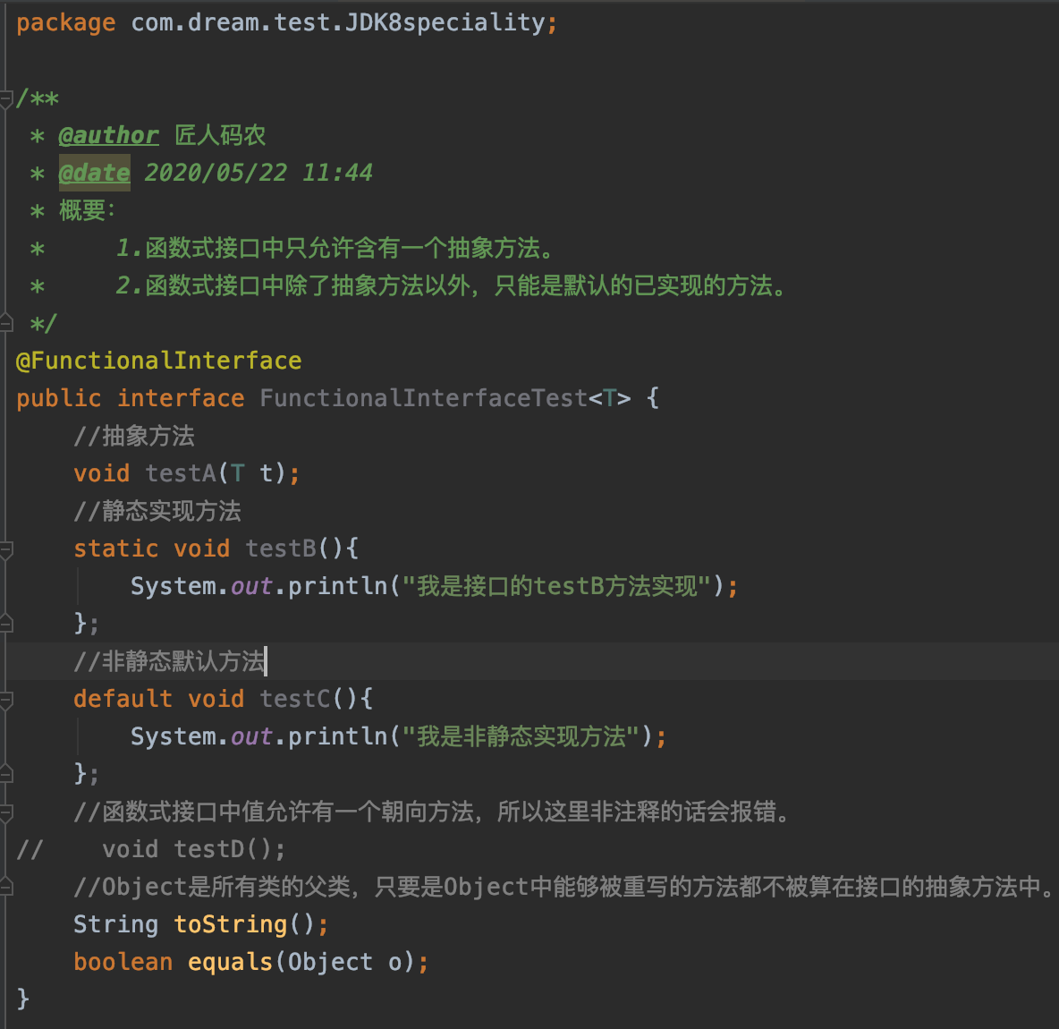Click the 'static' keyword before testB

coord(115,548)
